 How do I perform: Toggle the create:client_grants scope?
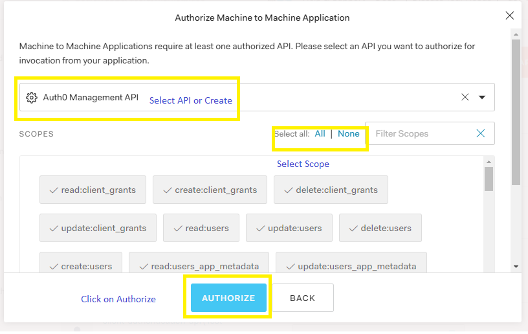point(210,190)
